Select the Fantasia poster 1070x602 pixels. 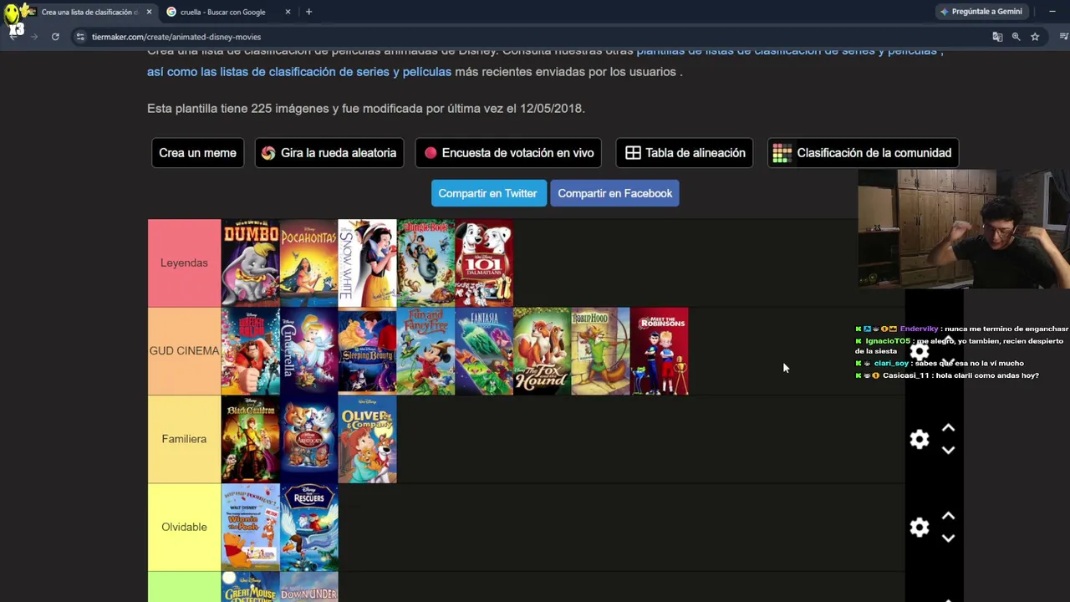484,351
